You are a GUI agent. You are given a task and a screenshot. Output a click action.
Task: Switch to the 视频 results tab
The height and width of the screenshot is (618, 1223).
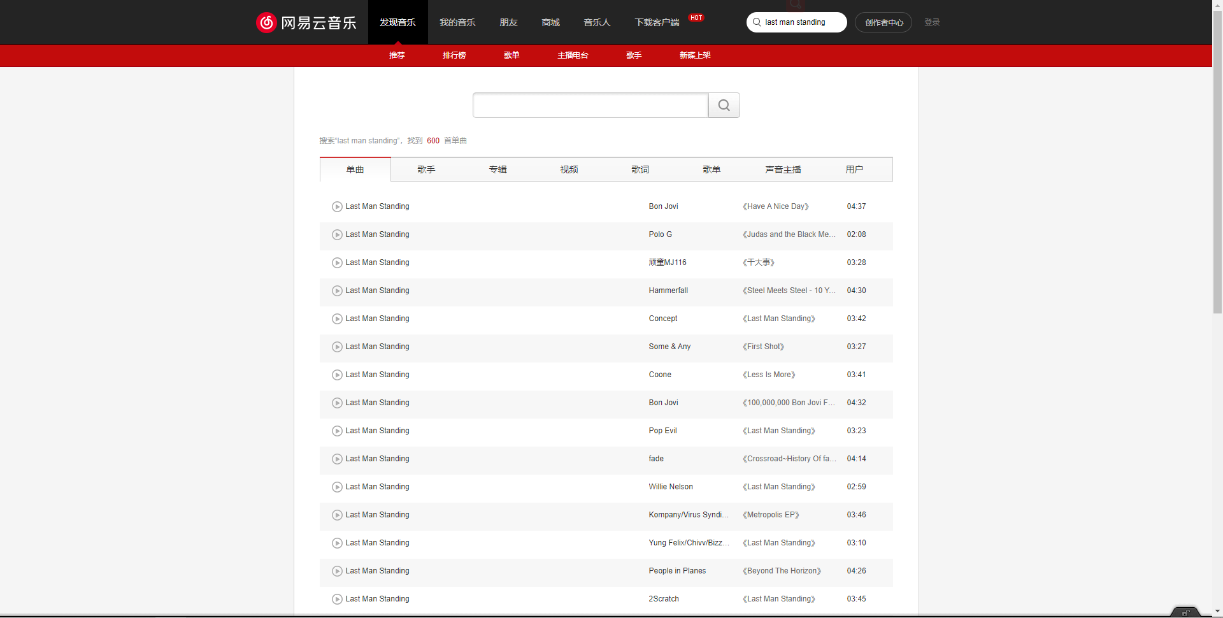[x=569, y=169]
